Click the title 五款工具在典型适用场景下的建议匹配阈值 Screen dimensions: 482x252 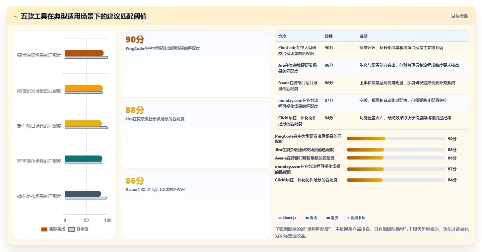(x=84, y=16)
